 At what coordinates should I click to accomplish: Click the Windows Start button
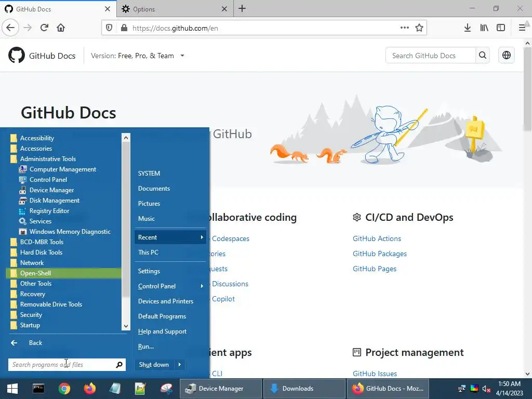(x=12, y=389)
